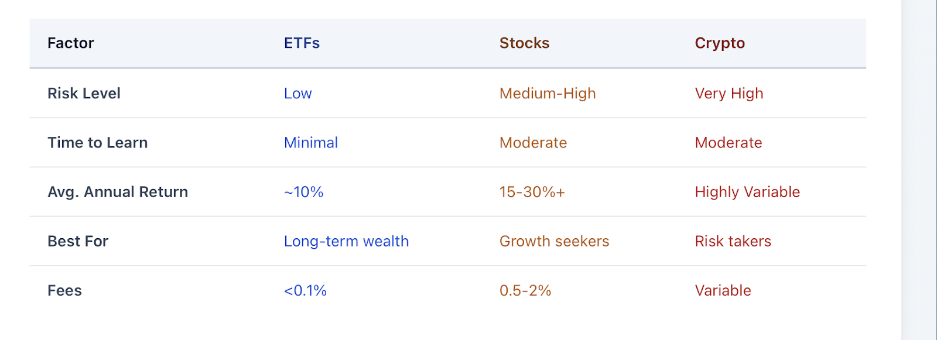Screen dimensions: 937x340
Task: Click the '<0.1%' ETF fees cell
Action: point(305,290)
